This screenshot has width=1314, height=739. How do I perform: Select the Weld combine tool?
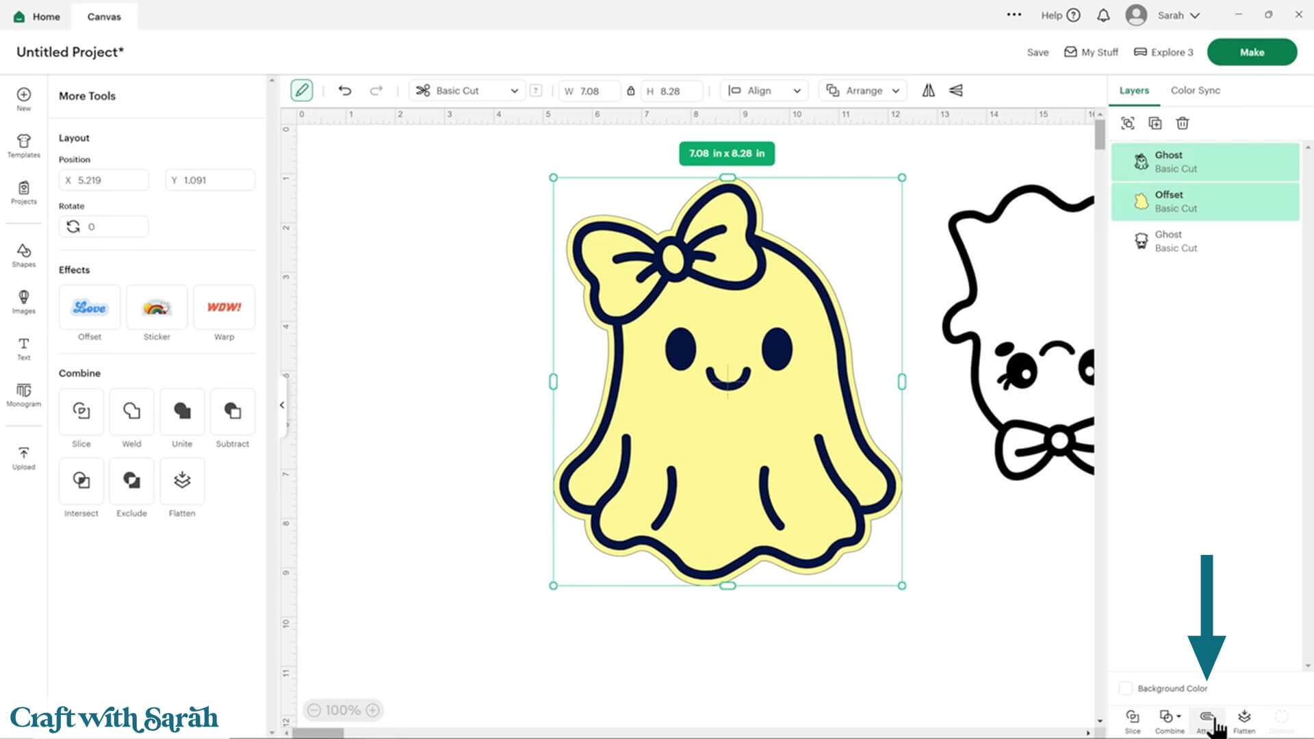(x=131, y=411)
